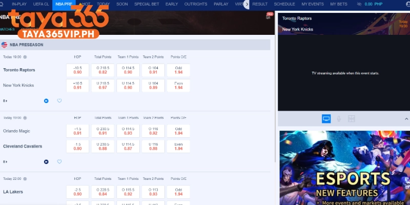Go to SOON tab
This screenshot has height=205, width=410.
point(122,4)
